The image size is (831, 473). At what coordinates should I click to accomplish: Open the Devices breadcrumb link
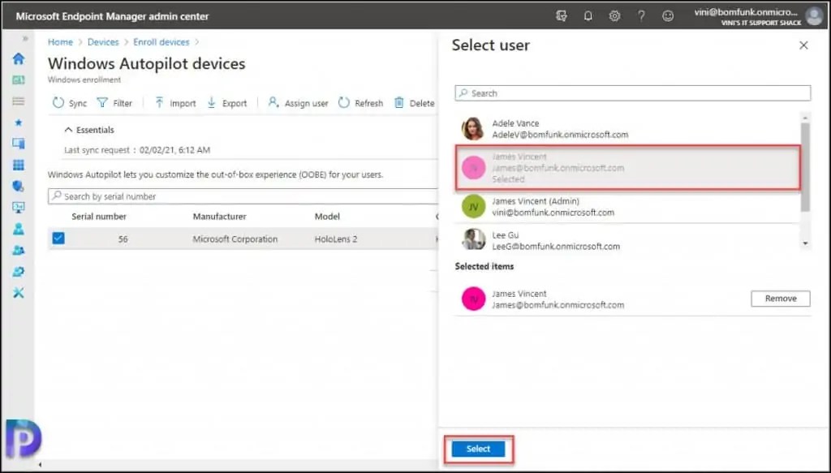103,41
